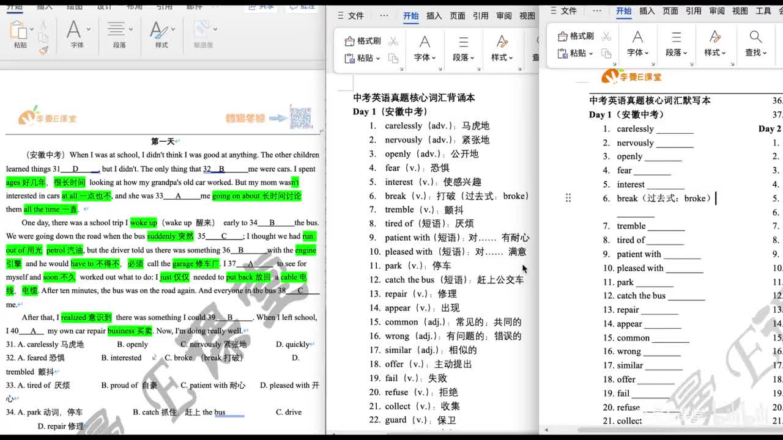Go to the 审阅 tab in the right WPS window
The width and height of the screenshot is (783, 440).
717,11
